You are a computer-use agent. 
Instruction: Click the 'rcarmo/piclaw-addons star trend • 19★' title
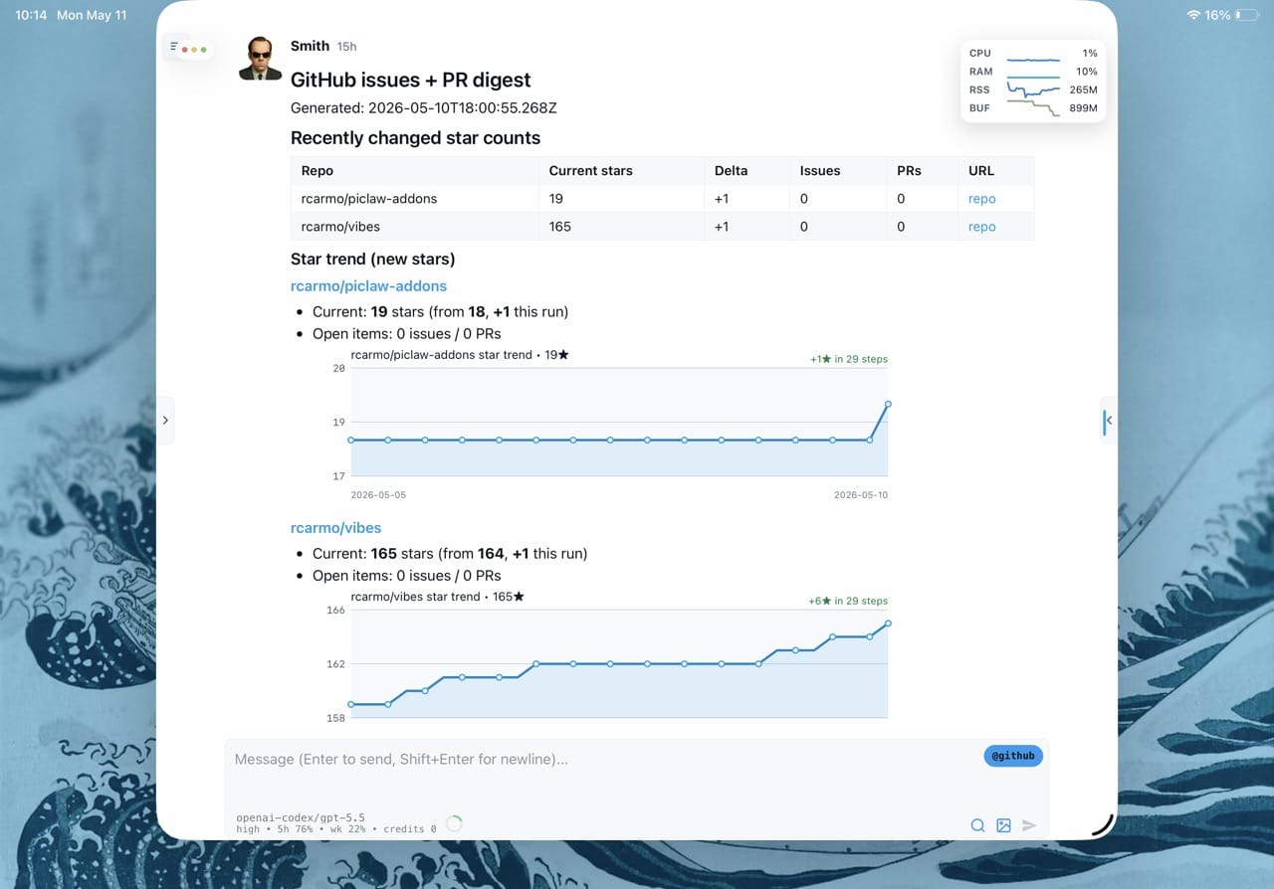click(460, 355)
